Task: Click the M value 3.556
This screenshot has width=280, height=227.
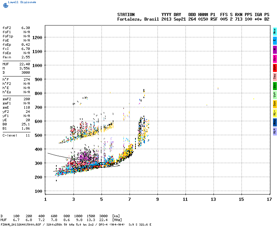Action: click(x=24, y=68)
